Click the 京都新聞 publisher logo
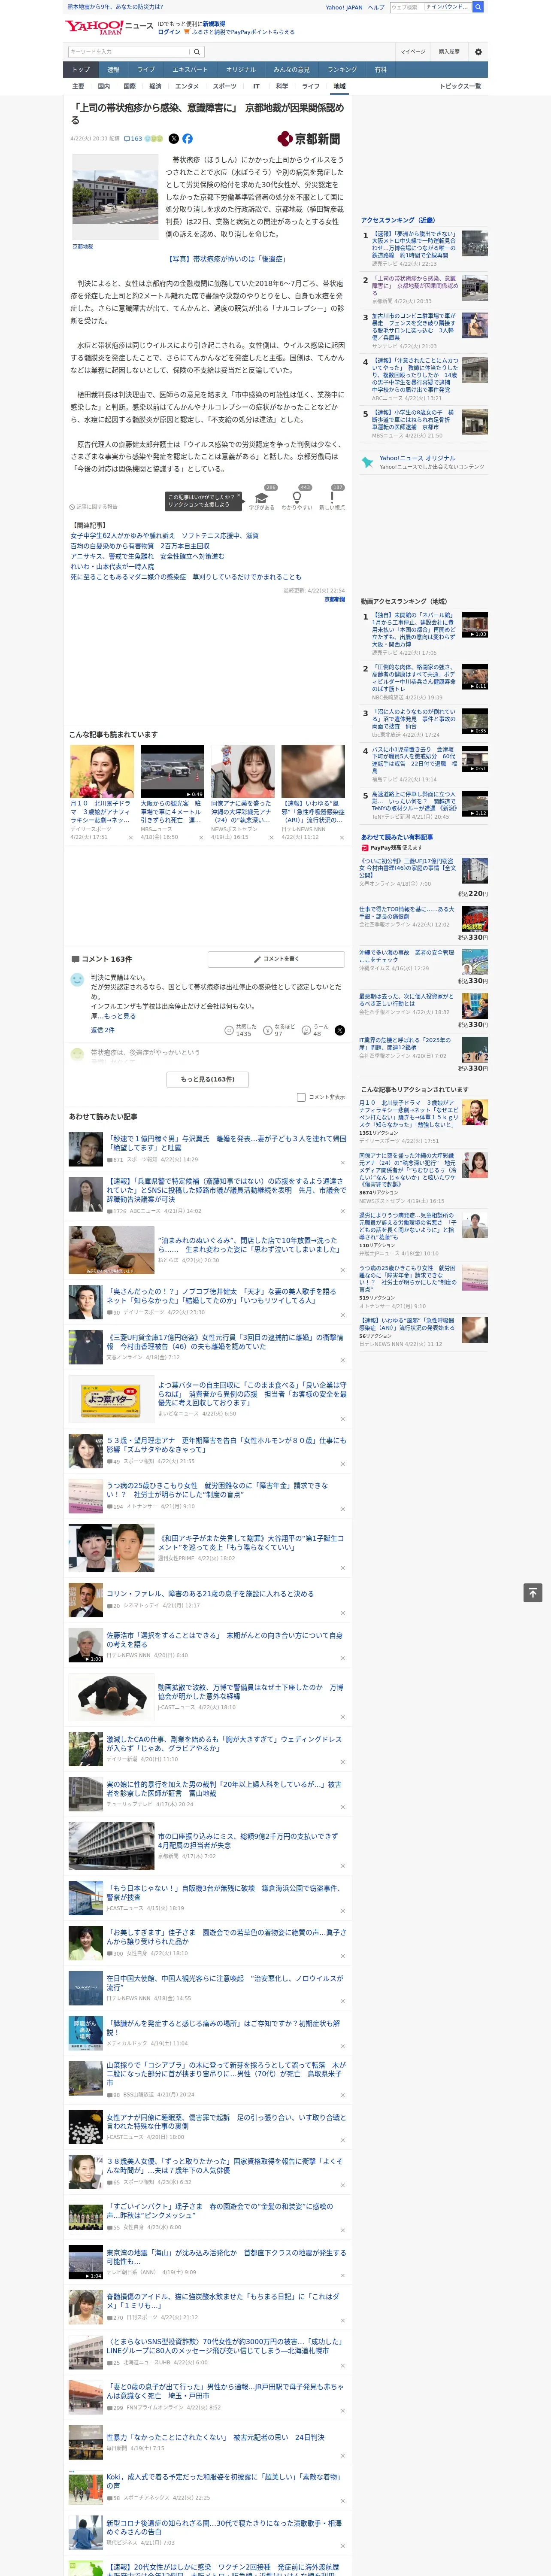The width and height of the screenshot is (551, 2576). (x=309, y=139)
